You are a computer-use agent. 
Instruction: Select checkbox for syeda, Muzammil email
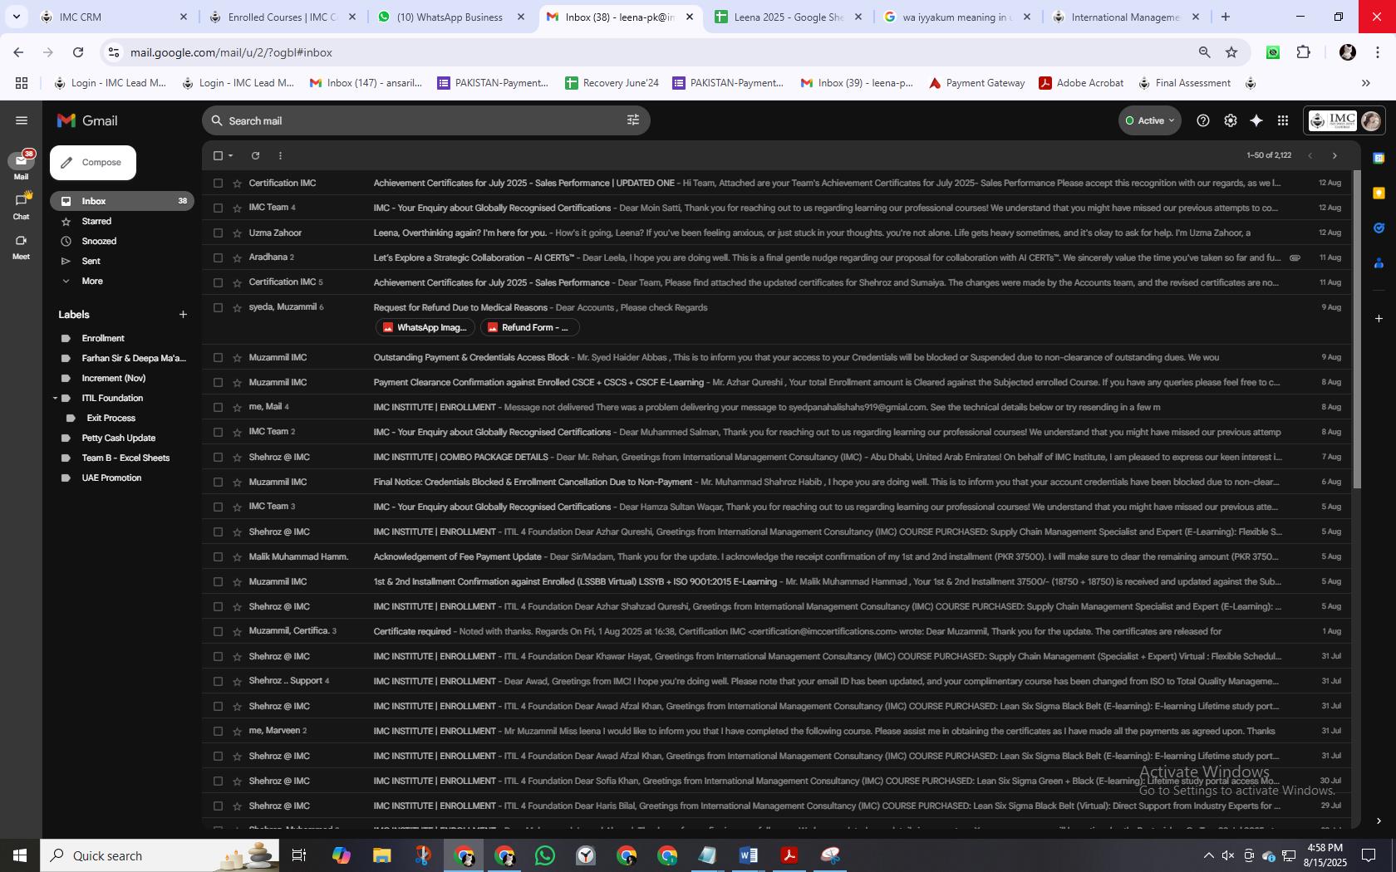[218, 307]
